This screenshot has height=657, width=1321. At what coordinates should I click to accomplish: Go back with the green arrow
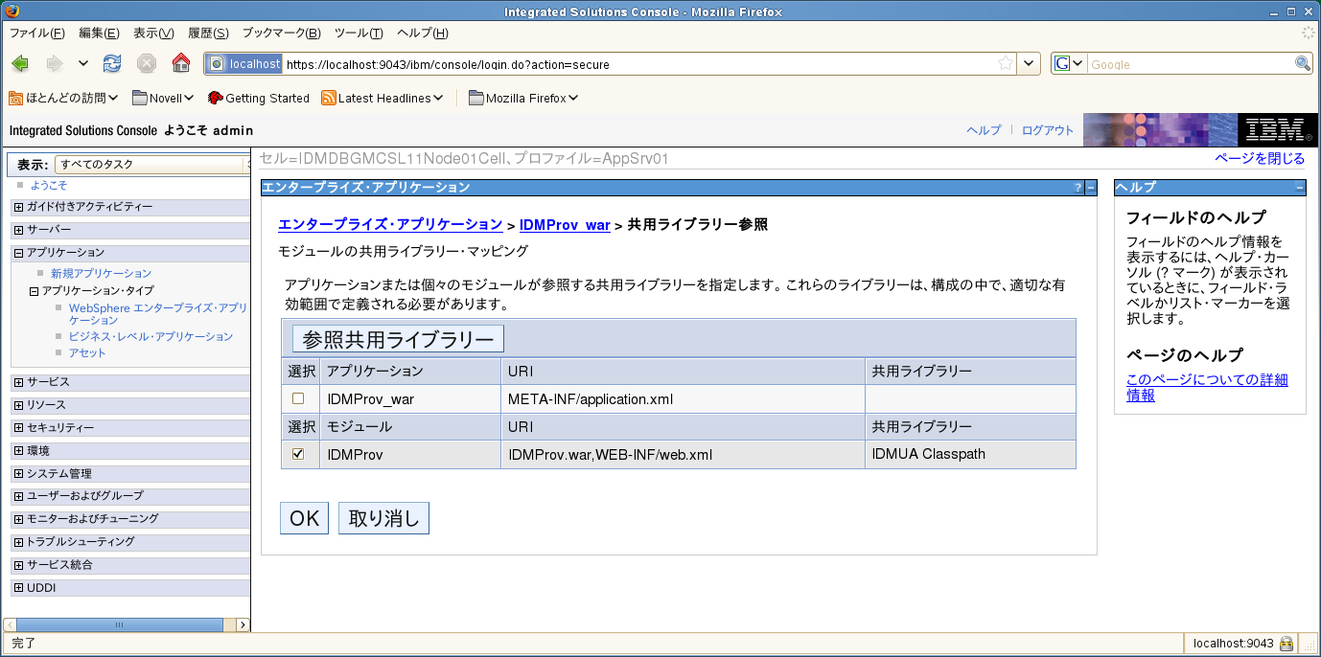(20, 64)
